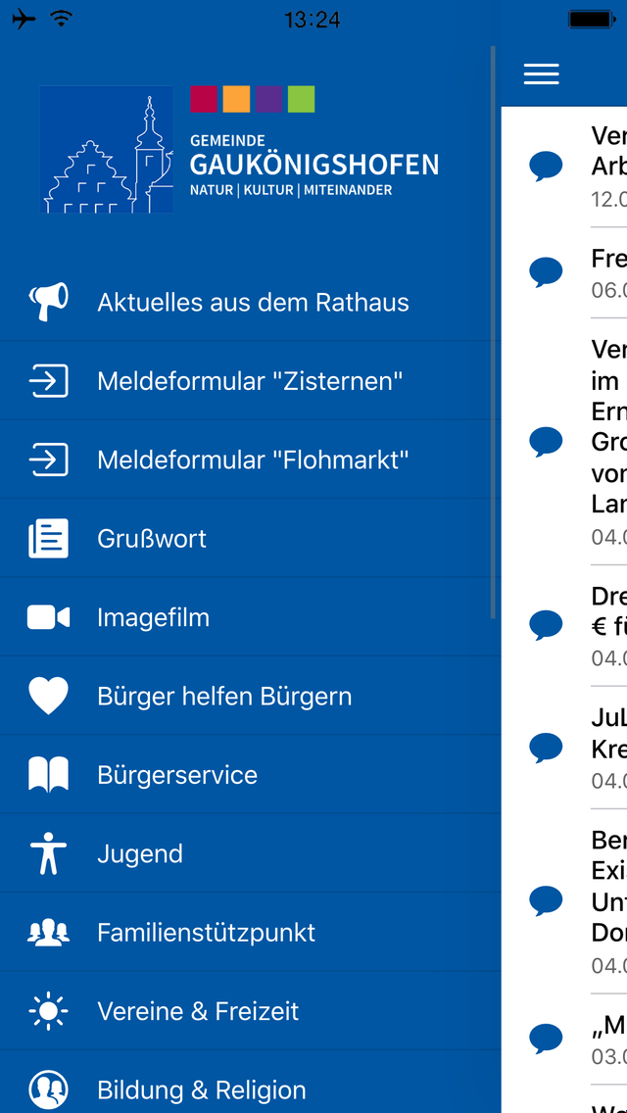
Task: Open news item starting with 'JuL'
Action: coord(563,748)
